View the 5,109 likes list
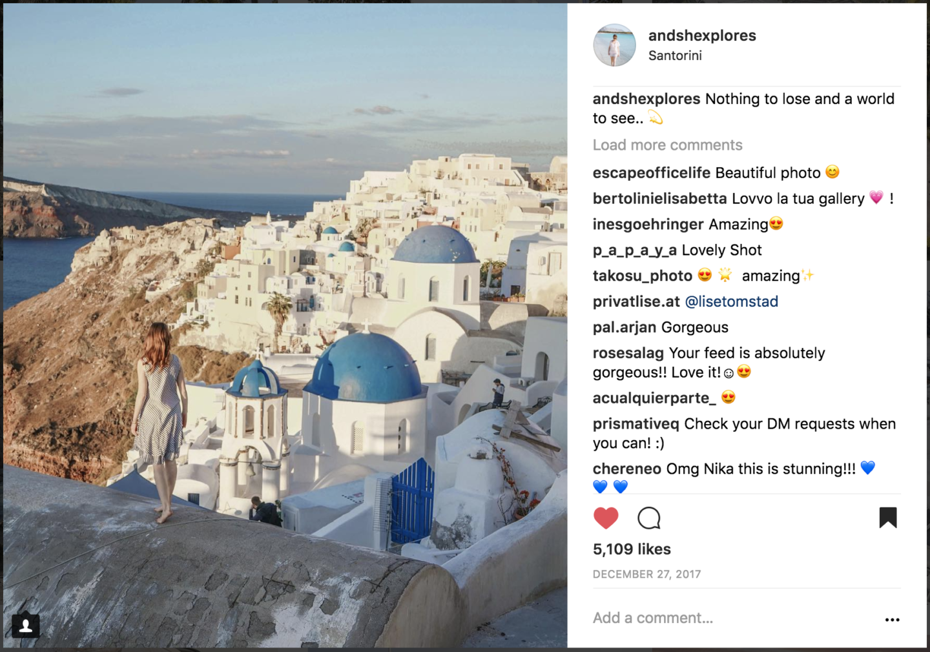930x652 pixels. (x=632, y=549)
